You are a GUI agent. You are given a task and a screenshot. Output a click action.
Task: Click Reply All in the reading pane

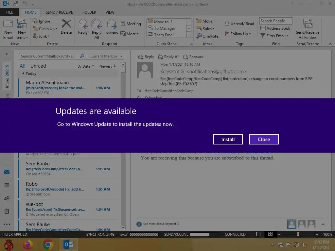tap(168, 57)
